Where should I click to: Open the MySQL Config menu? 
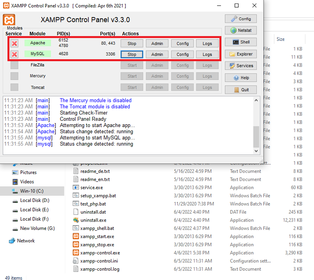click(183, 55)
